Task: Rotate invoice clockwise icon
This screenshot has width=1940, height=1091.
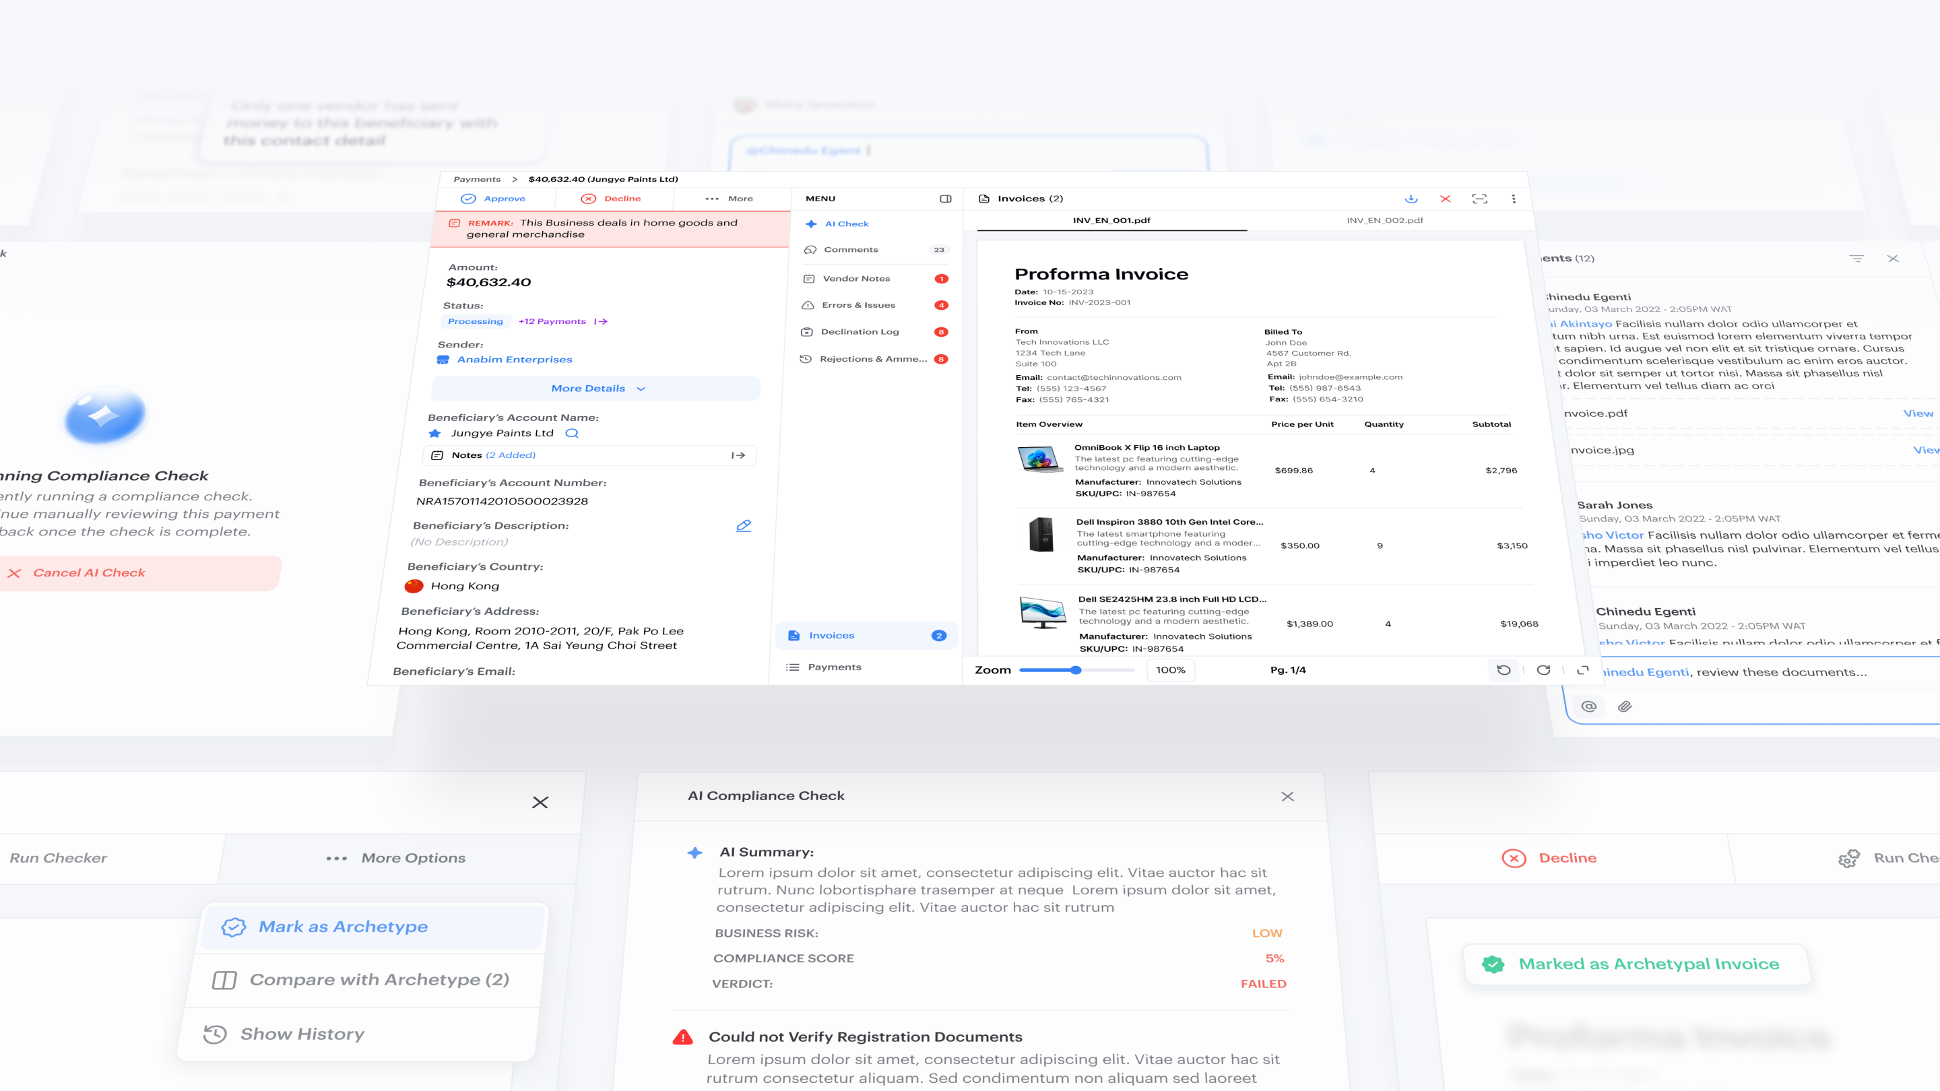Action: pyautogui.click(x=1543, y=670)
